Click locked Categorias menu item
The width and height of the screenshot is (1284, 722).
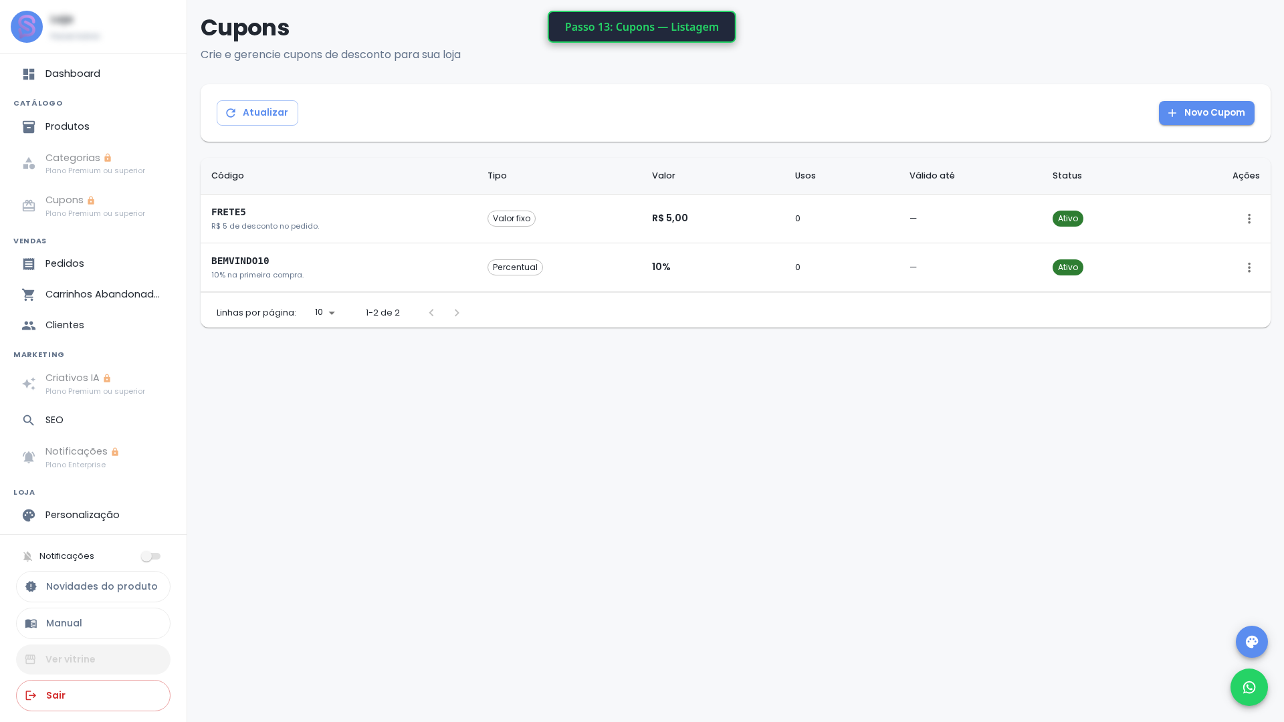point(94,164)
